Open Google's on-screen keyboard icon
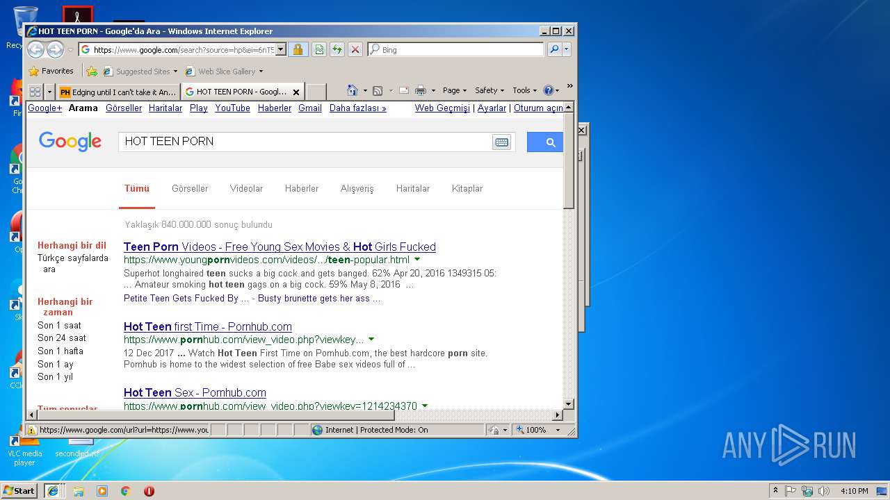This screenshot has width=890, height=500. pos(501,142)
